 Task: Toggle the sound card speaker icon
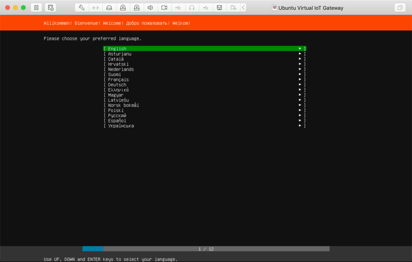150,7
